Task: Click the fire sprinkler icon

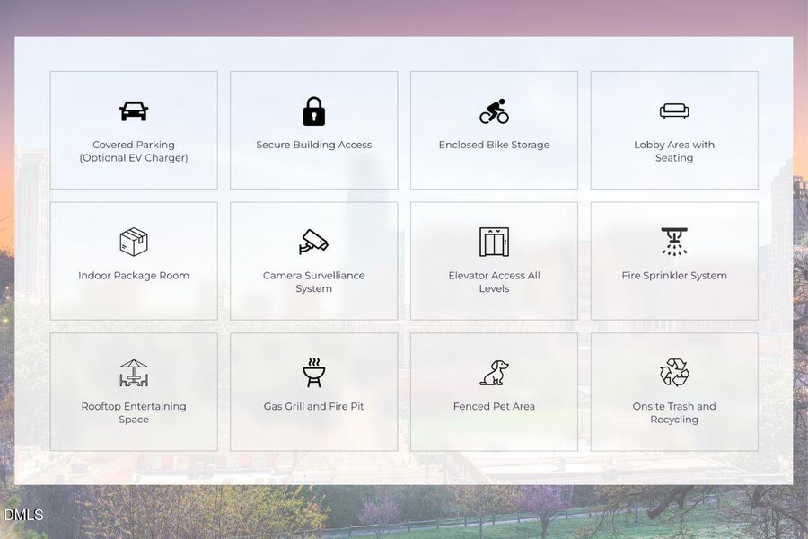Action: coord(674,242)
